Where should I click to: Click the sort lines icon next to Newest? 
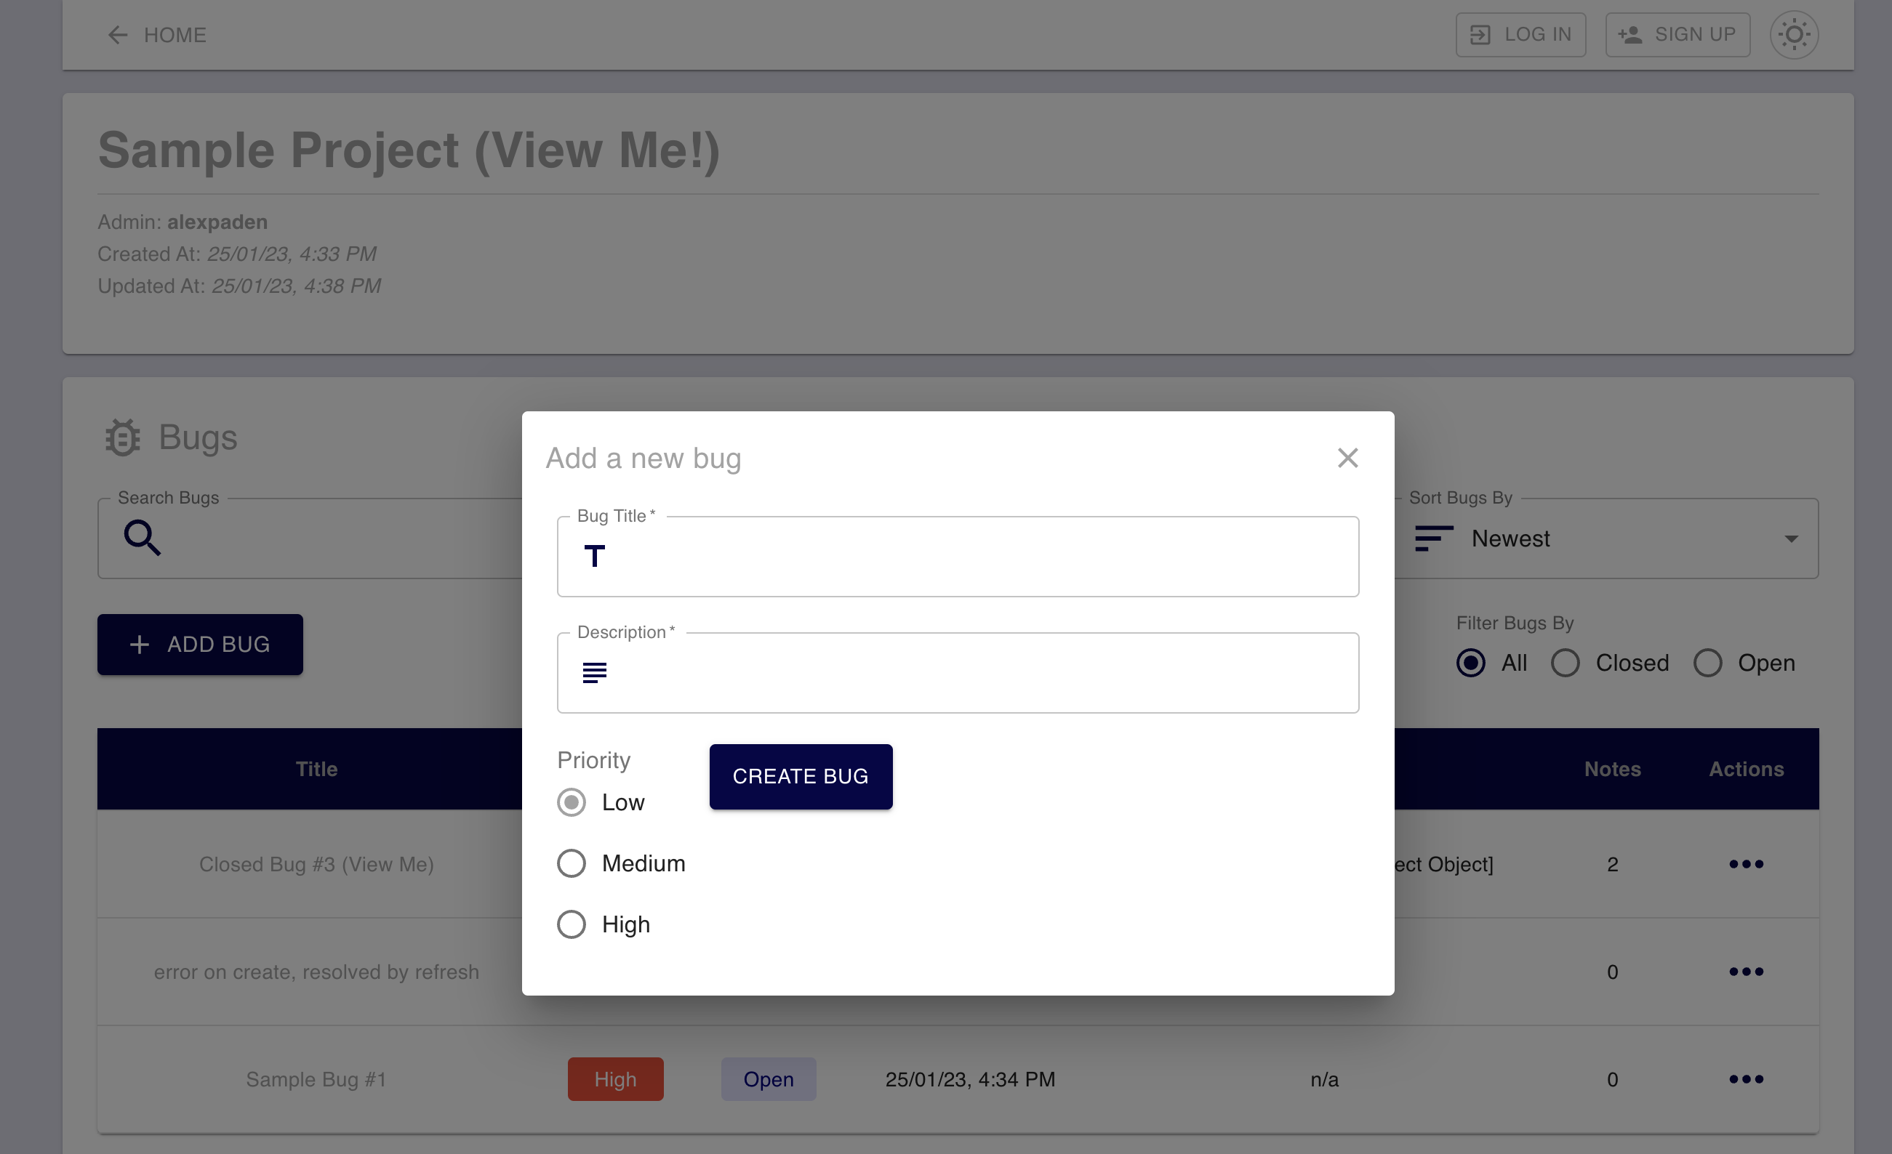(1433, 538)
